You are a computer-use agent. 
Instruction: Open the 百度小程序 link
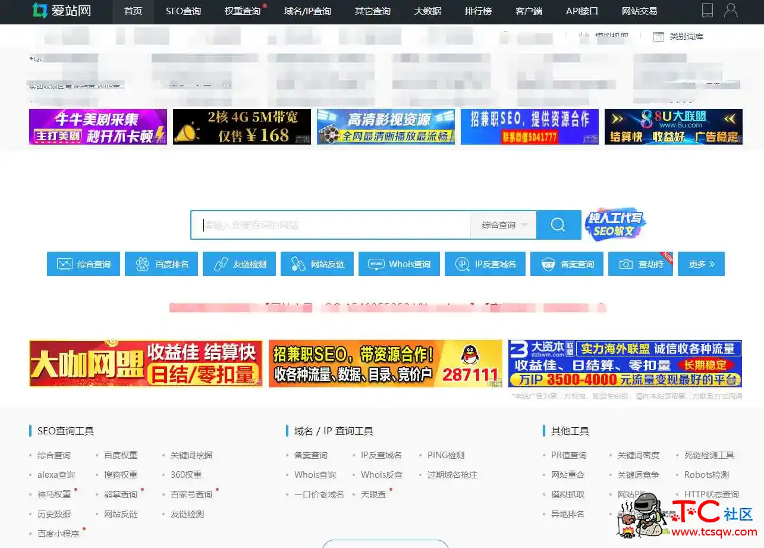pyautogui.click(x=58, y=534)
